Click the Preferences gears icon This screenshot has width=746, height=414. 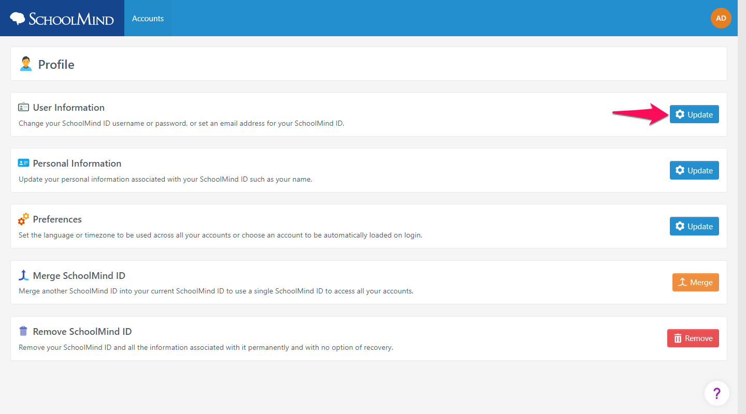[x=23, y=219]
